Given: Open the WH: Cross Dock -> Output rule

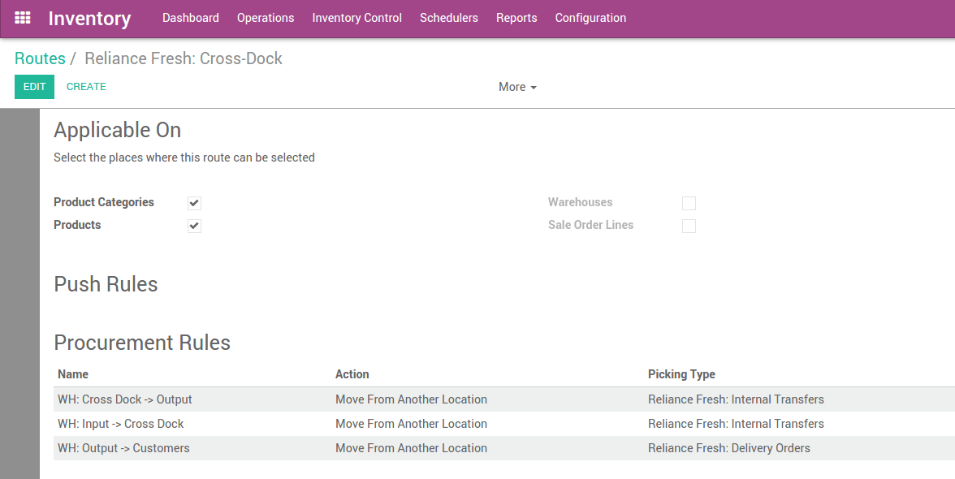Looking at the screenshot, I should pyautogui.click(x=124, y=399).
